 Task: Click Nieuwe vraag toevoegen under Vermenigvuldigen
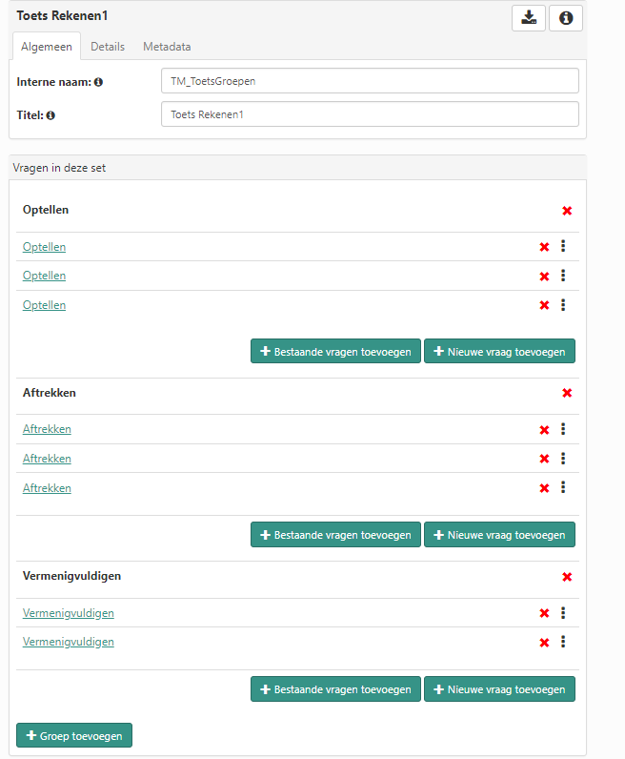[x=499, y=689]
